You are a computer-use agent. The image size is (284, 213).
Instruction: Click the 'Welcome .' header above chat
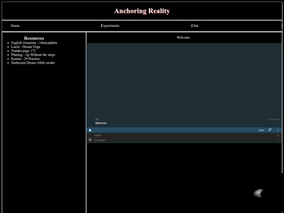pos(184,37)
